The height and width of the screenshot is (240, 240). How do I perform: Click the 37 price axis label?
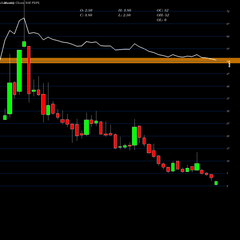(228, 98)
